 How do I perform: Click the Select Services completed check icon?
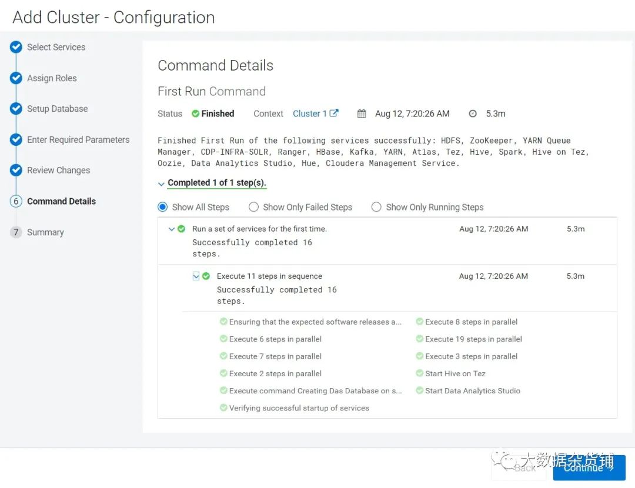click(x=16, y=47)
